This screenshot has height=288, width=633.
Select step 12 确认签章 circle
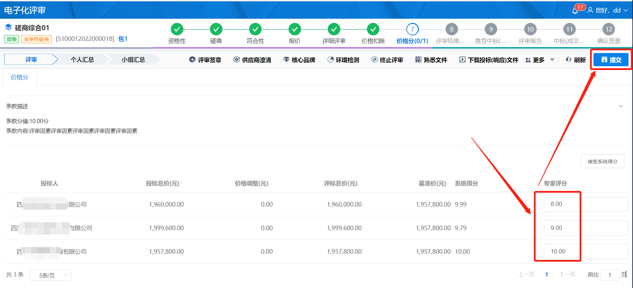(609, 29)
